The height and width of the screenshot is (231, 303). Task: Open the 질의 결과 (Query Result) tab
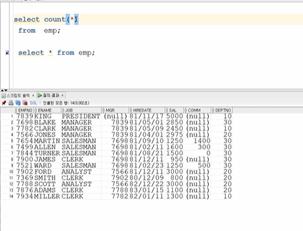[x=51, y=95]
